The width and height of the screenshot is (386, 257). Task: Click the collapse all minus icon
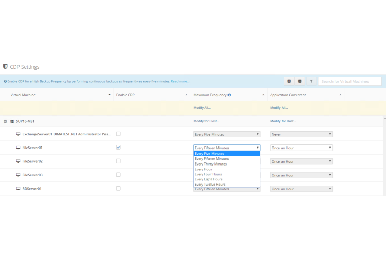point(300,81)
